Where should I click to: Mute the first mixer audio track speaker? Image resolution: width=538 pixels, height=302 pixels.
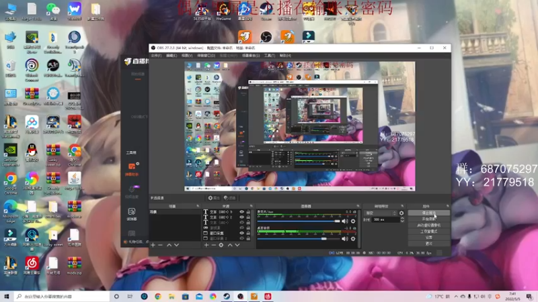[345, 221]
